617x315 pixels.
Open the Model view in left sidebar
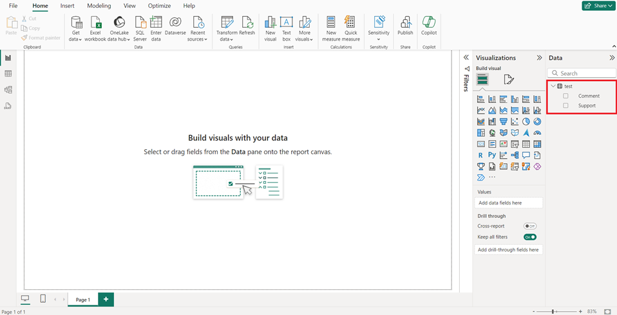point(8,90)
